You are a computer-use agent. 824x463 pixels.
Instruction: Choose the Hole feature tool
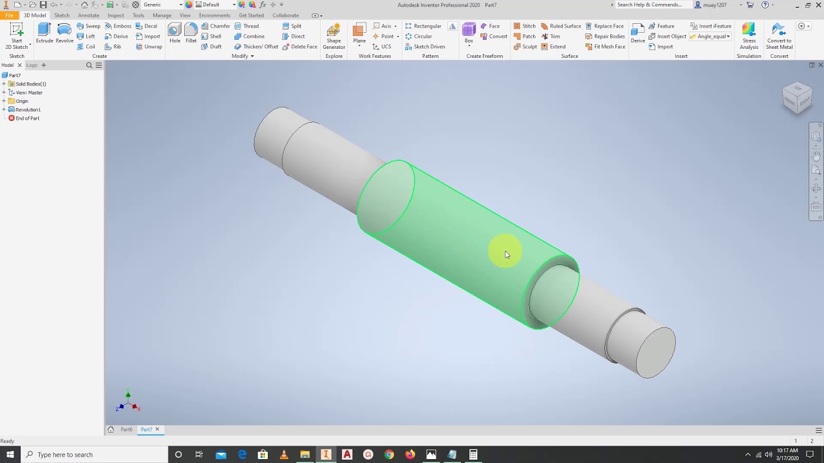[174, 33]
